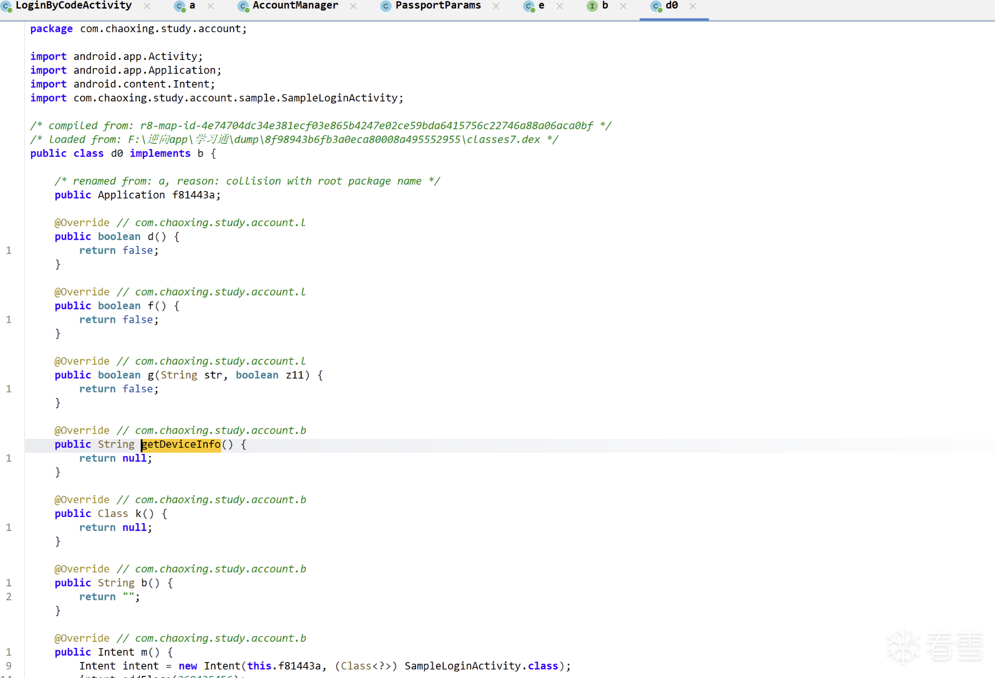Image resolution: width=995 pixels, height=678 pixels.
Task: Close the d0 tab
Action: pyautogui.click(x=692, y=6)
